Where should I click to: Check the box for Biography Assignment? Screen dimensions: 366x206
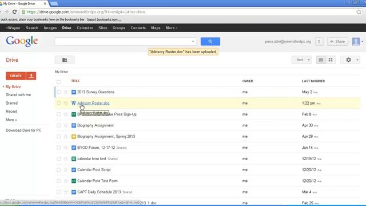(58, 125)
